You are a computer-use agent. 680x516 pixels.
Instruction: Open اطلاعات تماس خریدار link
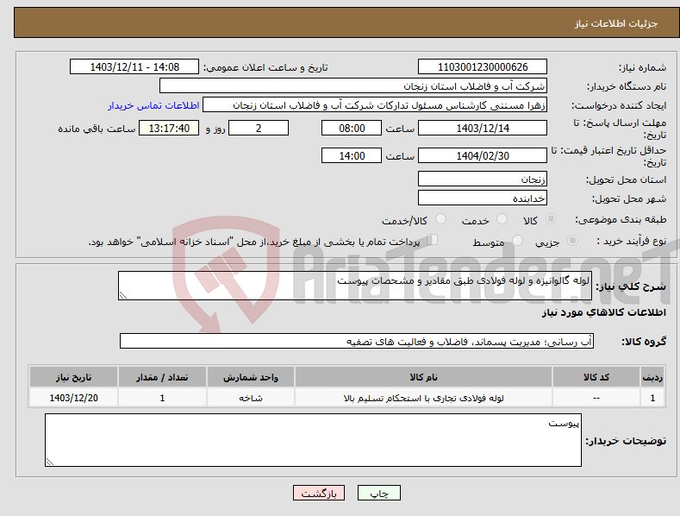coord(153,105)
